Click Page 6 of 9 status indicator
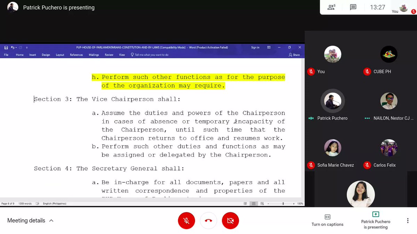The width and height of the screenshot is (417, 234). coord(8,203)
